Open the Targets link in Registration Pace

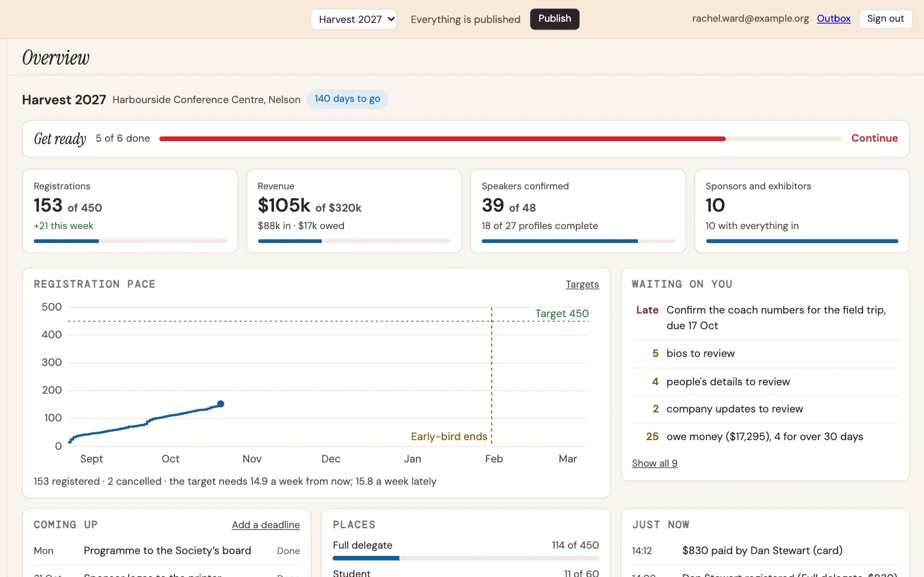point(582,285)
